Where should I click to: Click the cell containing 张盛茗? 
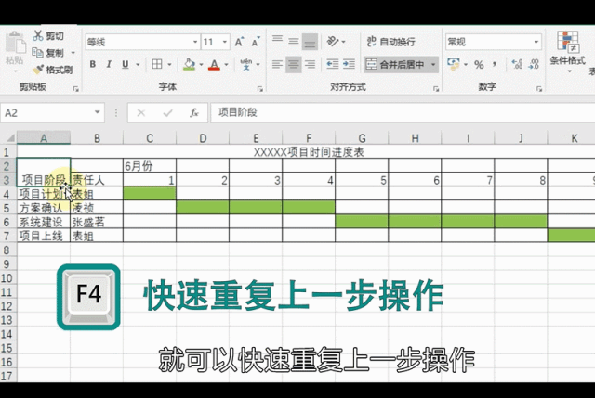coord(97,222)
